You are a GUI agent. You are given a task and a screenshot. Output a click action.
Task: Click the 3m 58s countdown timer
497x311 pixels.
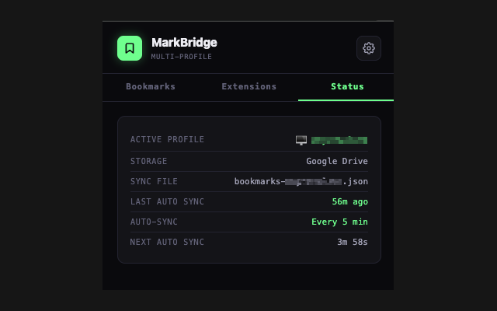pyautogui.click(x=352, y=242)
